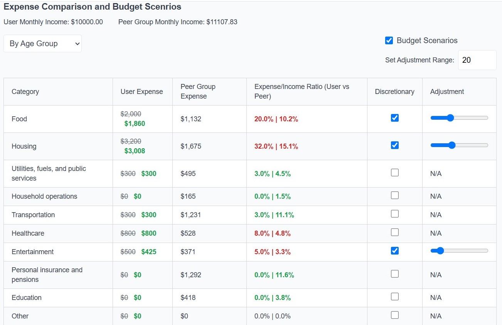502x325 pixels.
Task: Uncheck the Housing discretionary checkbox
Action: (x=394, y=145)
